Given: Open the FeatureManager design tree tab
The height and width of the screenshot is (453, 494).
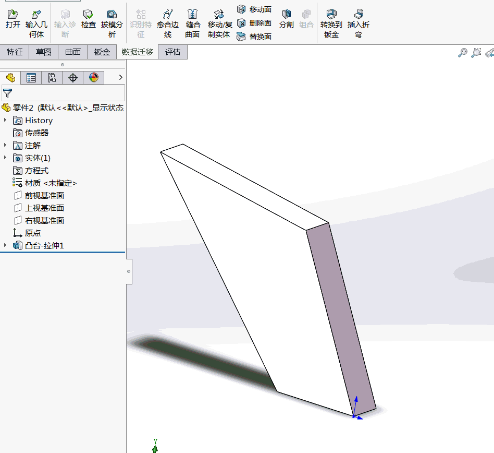Looking at the screenshot, I should [x=10, y=78].
